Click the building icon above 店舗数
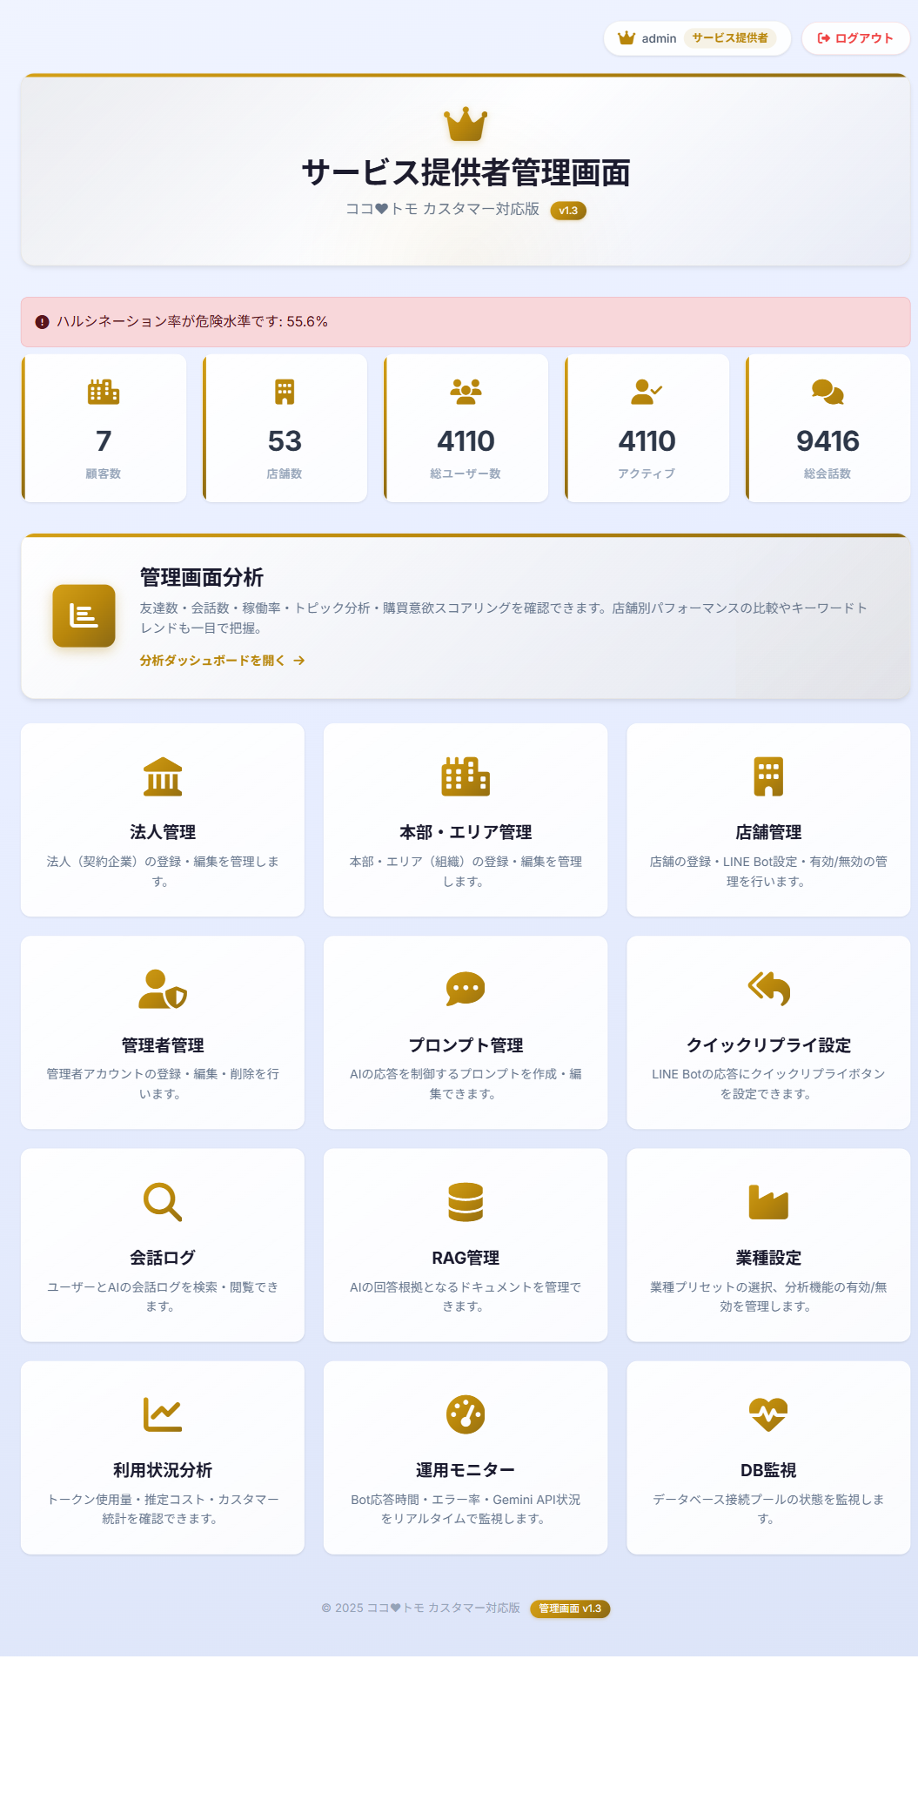 [285, 392]
